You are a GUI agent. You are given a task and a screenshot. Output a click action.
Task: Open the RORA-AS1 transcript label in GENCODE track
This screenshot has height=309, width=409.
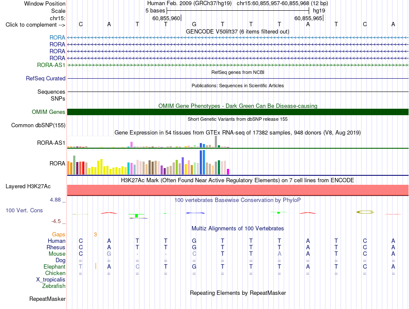(51, 65)
